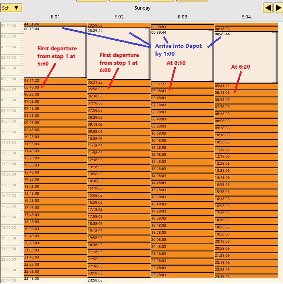
Task: Select E-01 depot block at 00:19:44
Action: pyautogui.click(x=55, y=52)
